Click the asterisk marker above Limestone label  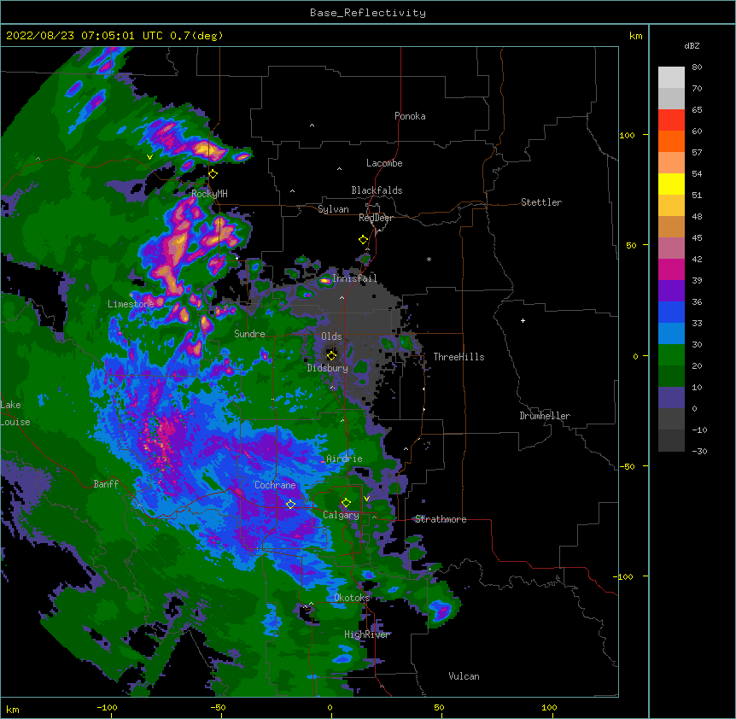tap(131, 295)
